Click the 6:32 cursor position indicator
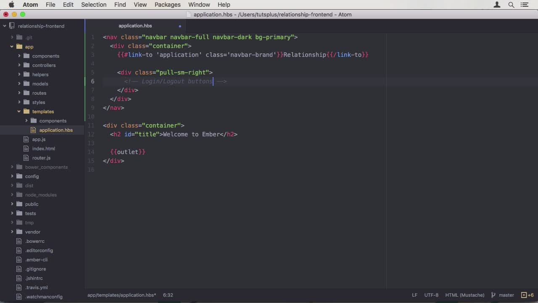Viewport: 538px width, 303px height. click(x=168, y=295)
